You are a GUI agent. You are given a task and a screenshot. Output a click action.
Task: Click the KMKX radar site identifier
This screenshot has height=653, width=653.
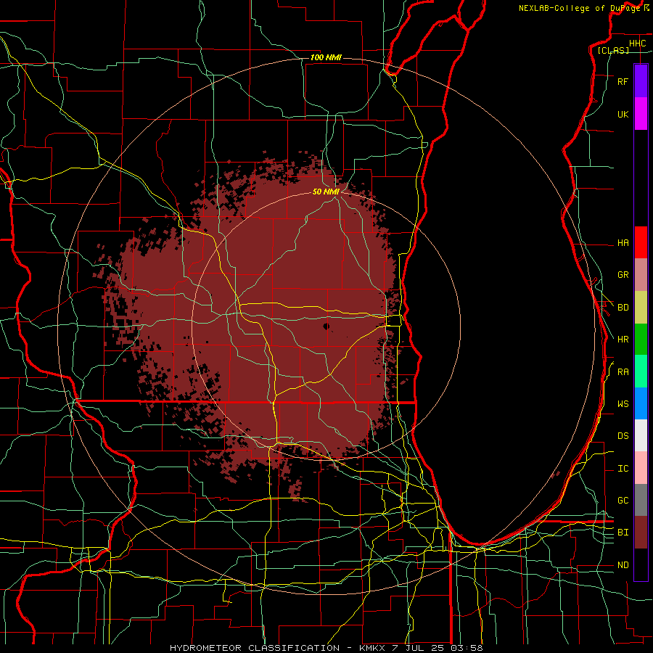371,648
